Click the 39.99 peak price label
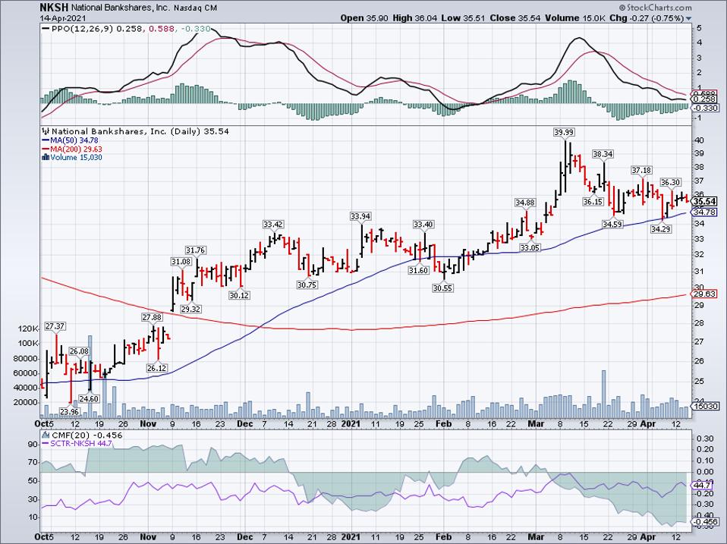 [x=564, y=133]
